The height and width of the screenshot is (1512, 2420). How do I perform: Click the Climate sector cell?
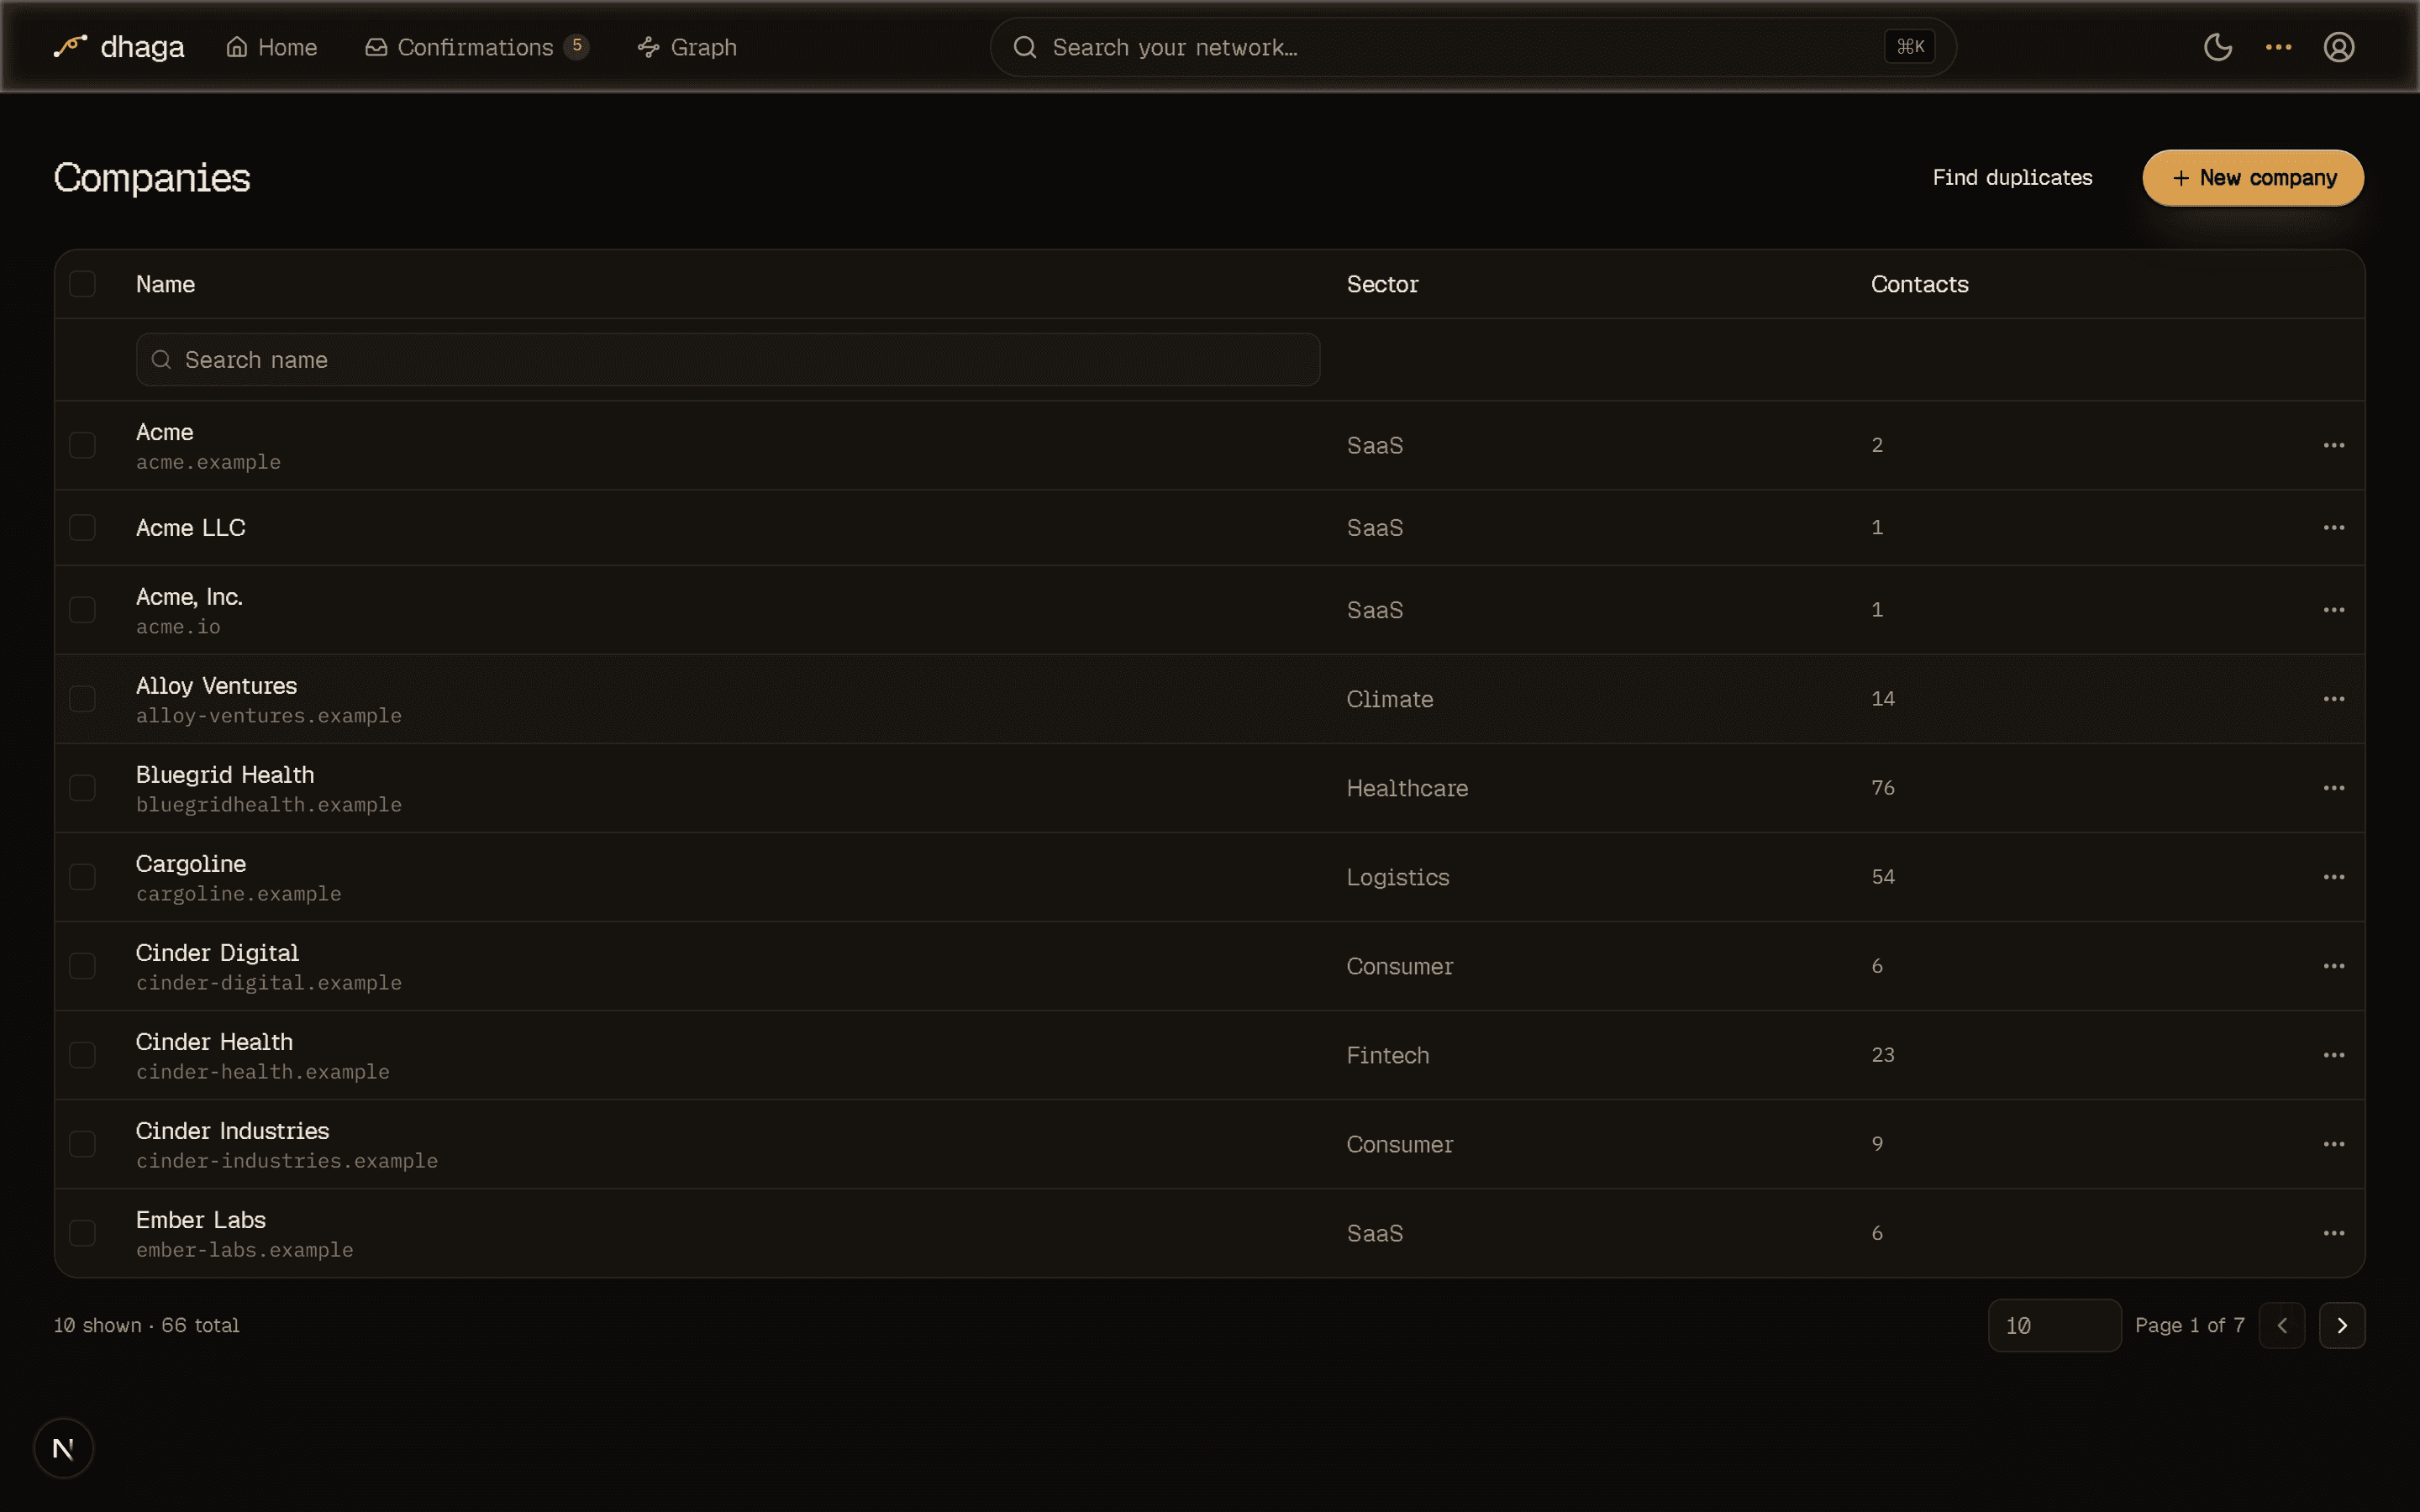coord(1389,699)
